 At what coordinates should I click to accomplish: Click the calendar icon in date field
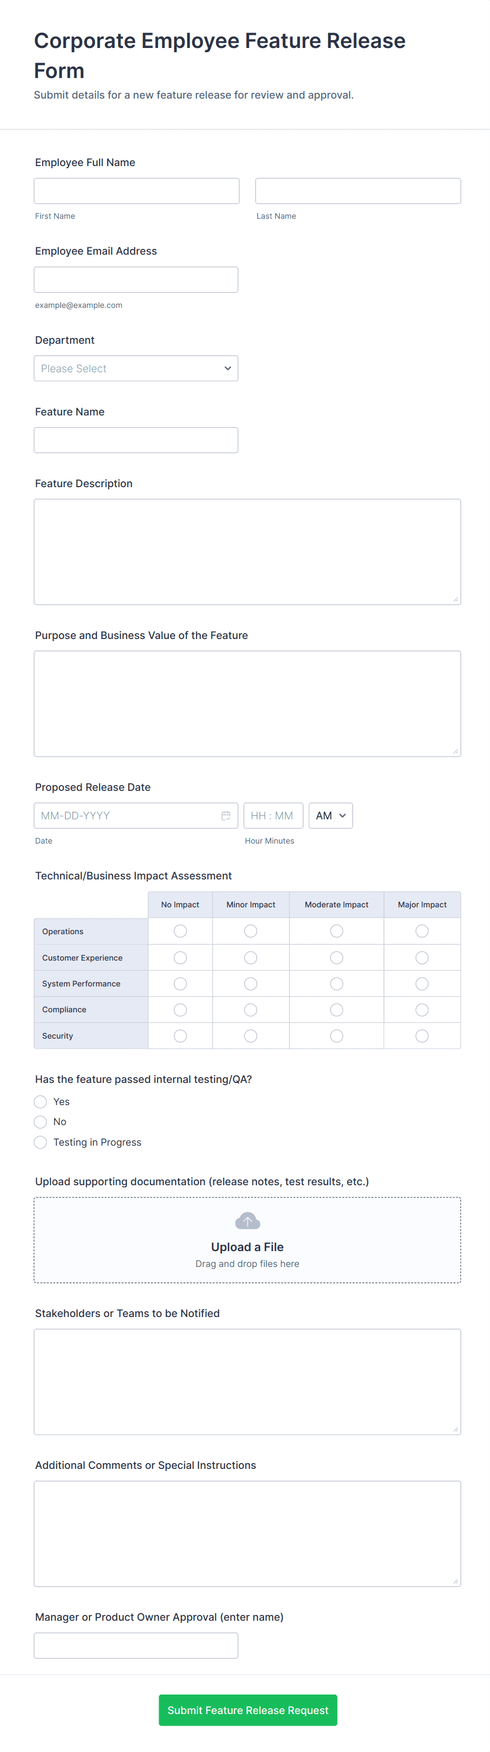point(226,816)
